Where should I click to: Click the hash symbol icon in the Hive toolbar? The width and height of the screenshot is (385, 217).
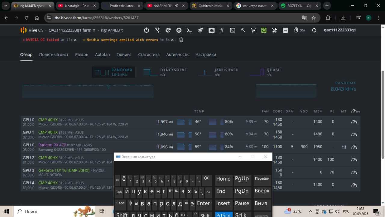(x=222, y=30)
